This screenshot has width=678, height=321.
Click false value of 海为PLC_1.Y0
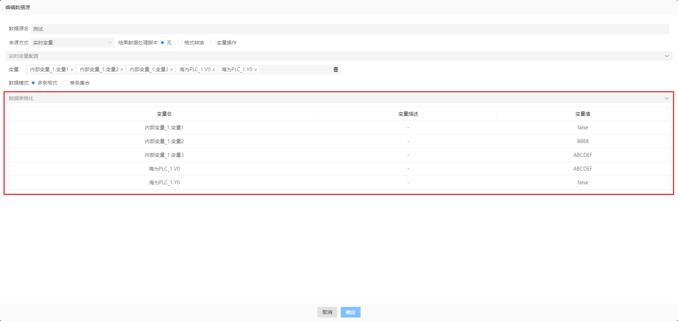click(x=583, y=183)
